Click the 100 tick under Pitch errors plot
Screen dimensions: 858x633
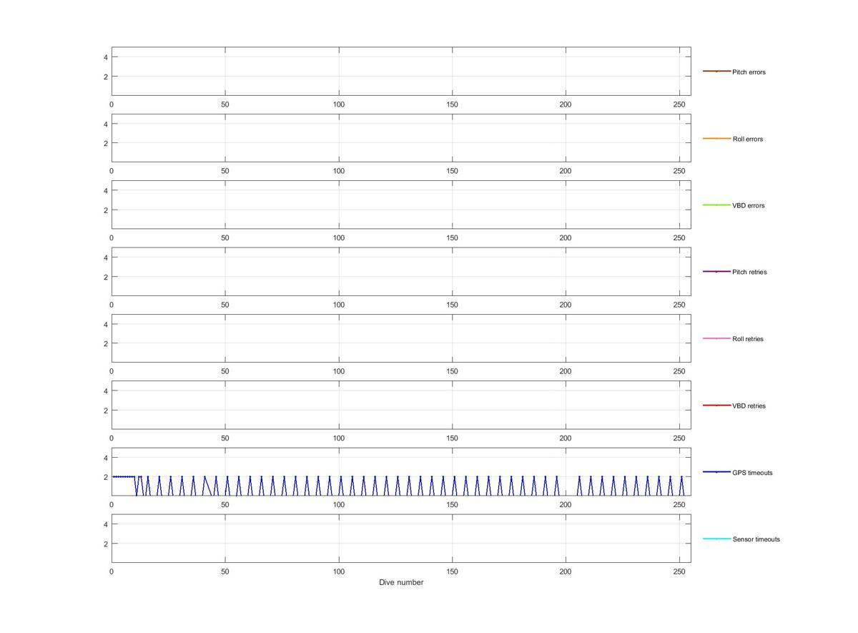pos(339,104)
